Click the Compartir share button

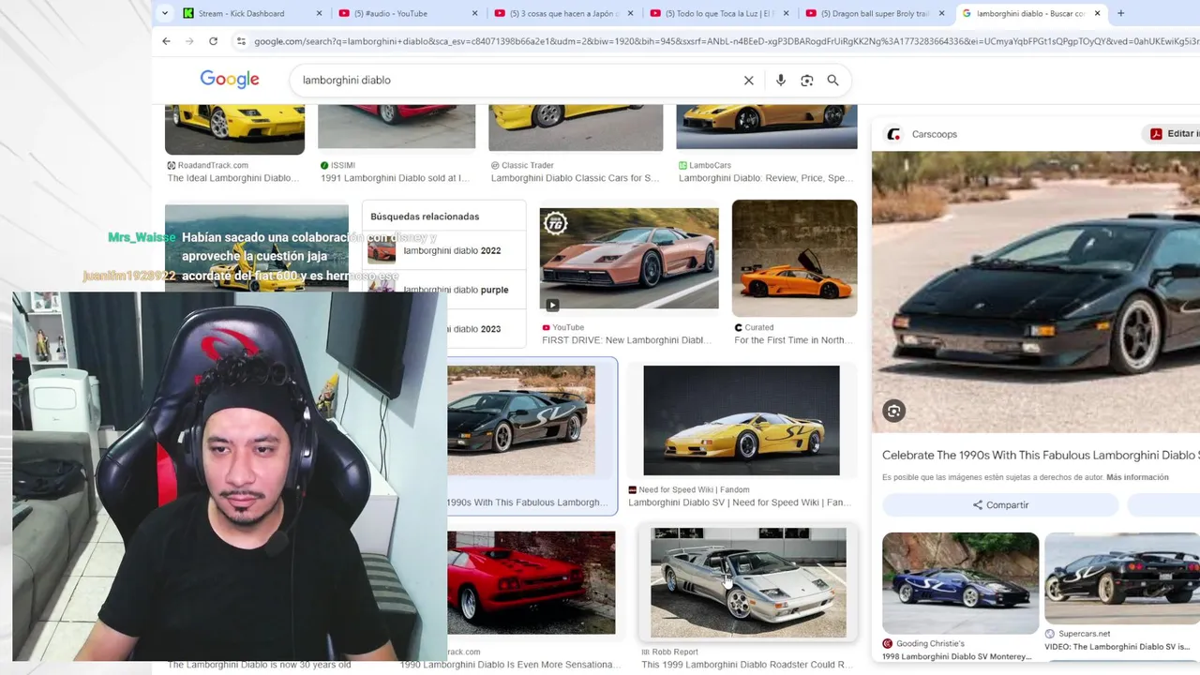point(1000,504)
